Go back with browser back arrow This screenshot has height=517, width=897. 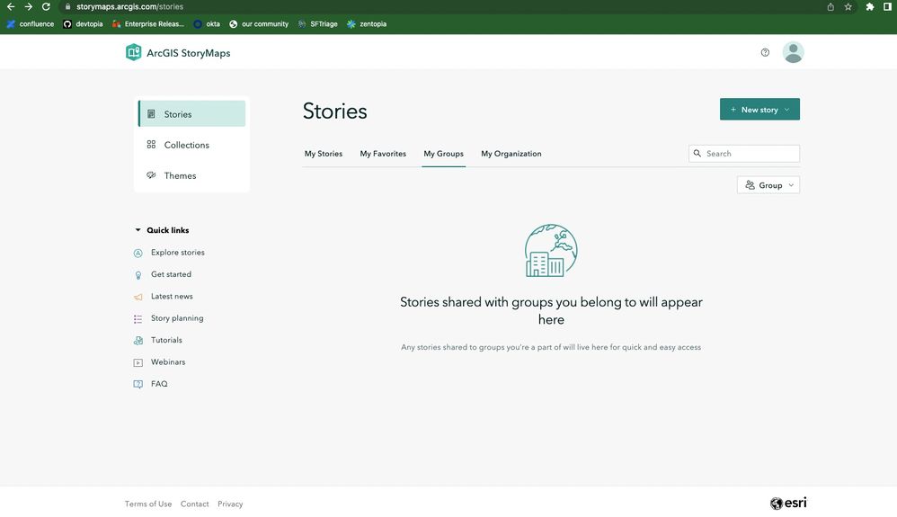11,7
